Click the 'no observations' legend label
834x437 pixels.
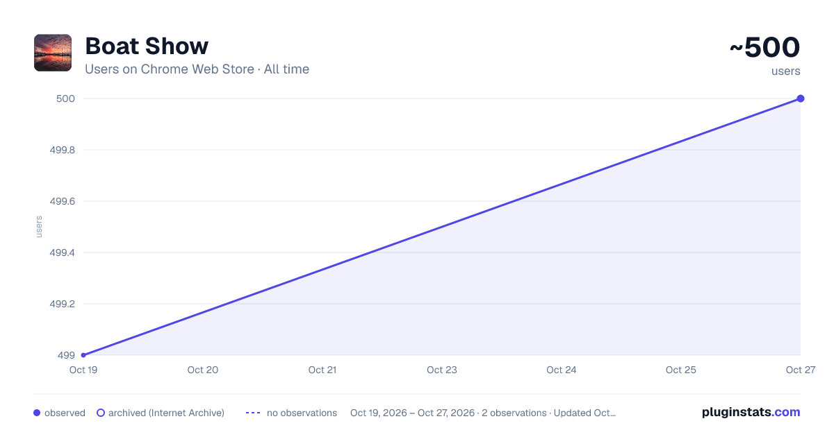point(302,413)
